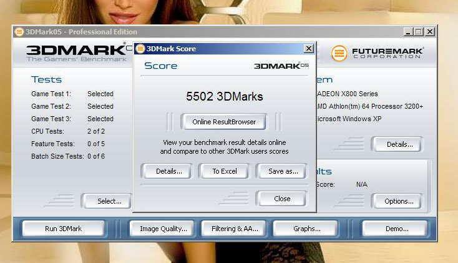The width and height of the screenshot is (458, 263).
Task: Open Filtering & AA options
Action: (x=234, y=229)
